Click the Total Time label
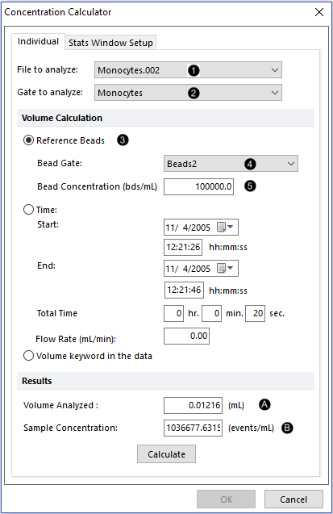The height and width of the screenshot is (514, 333). 57,313
